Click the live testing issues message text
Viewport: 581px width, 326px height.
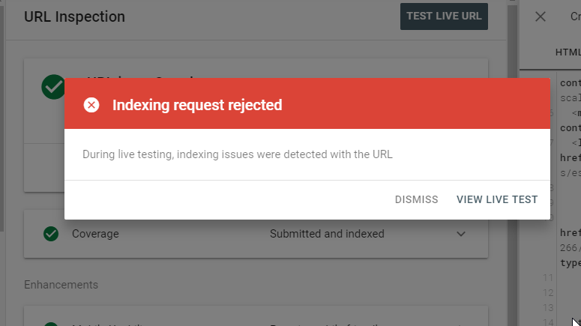[x=238, y=154]
